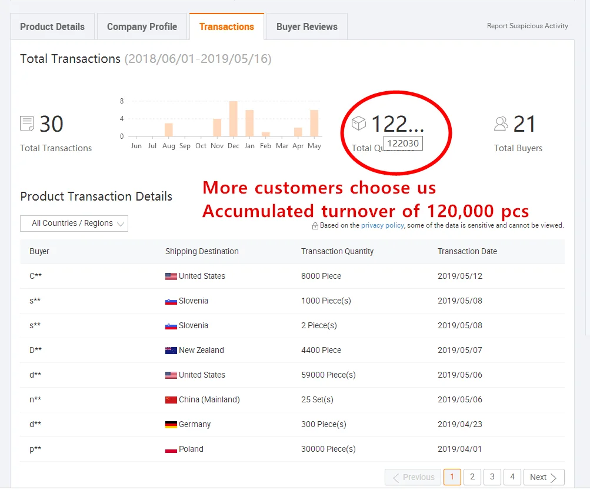Click the Previous page button
Image resolution: width=590 pixels, height=490 pixels.
(x=413, y=477)
